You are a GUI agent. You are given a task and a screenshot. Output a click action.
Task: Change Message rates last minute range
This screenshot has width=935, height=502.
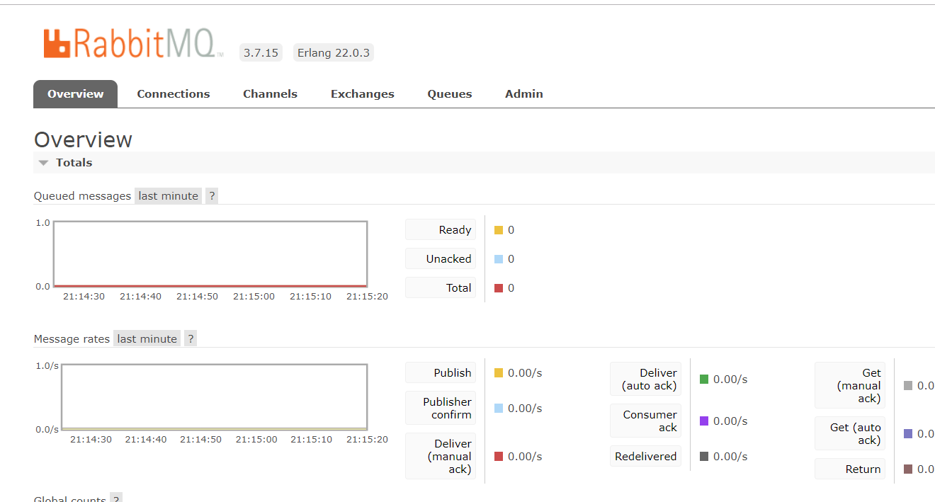(147, 338)
